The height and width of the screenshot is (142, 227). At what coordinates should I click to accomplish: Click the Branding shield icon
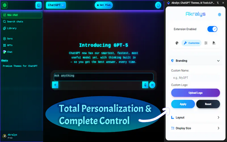click(173, 61)
